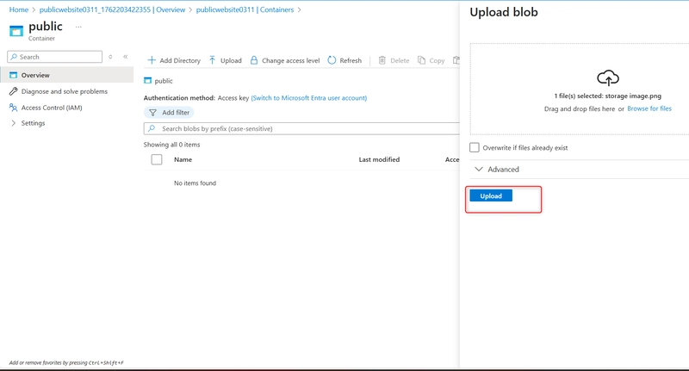Expand the Advanced section
Image resolution: width=689 pixels, height=371 pixels.
click(x=479, y=170)
